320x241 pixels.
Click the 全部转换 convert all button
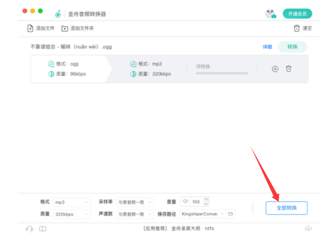(x=287, y=208)
